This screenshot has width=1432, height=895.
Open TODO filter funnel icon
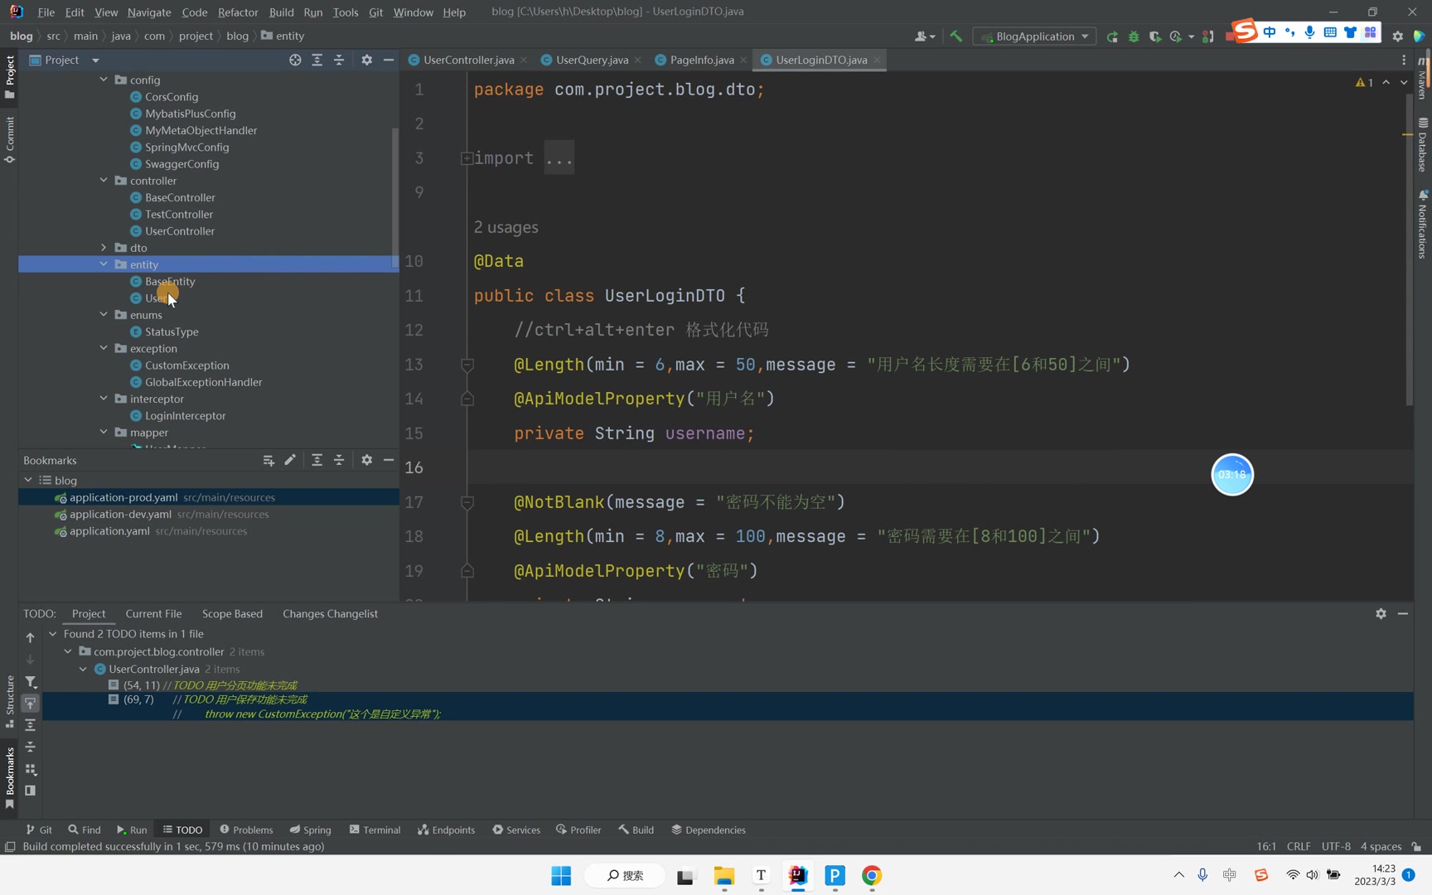(30, 681)
